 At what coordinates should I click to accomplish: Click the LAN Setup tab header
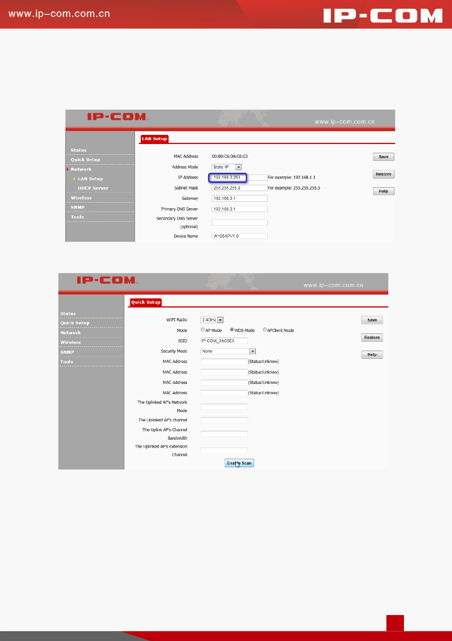(154, 139)
